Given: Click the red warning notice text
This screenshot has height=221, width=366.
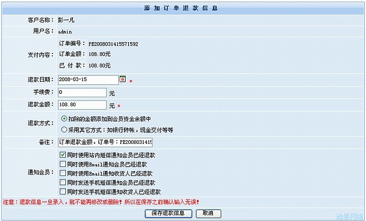Looking at the screenshot, I should pyautogui.click(x=101, y=202).
